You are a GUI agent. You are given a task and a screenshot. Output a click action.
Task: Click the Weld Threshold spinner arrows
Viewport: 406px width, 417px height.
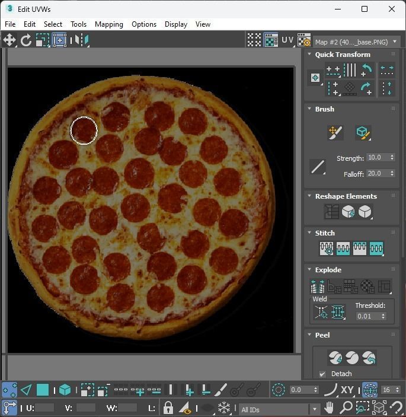pos(383,316)
